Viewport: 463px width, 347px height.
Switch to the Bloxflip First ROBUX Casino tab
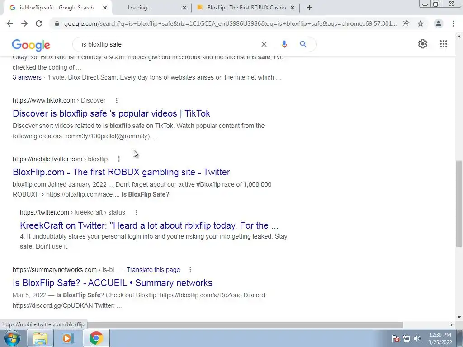click(x=246, y=8)
